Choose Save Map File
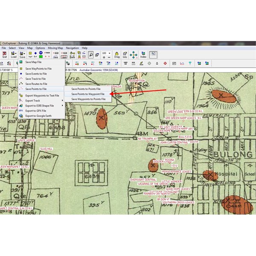Viewport: 256px width, 256px height. (41, 62)
